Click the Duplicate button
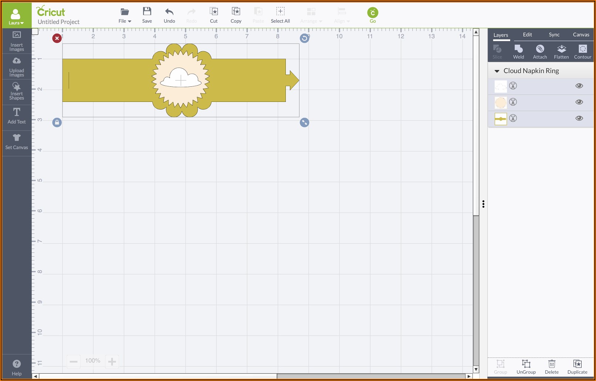Viewport: 596px width, 381px height. [x=577, y=367]
